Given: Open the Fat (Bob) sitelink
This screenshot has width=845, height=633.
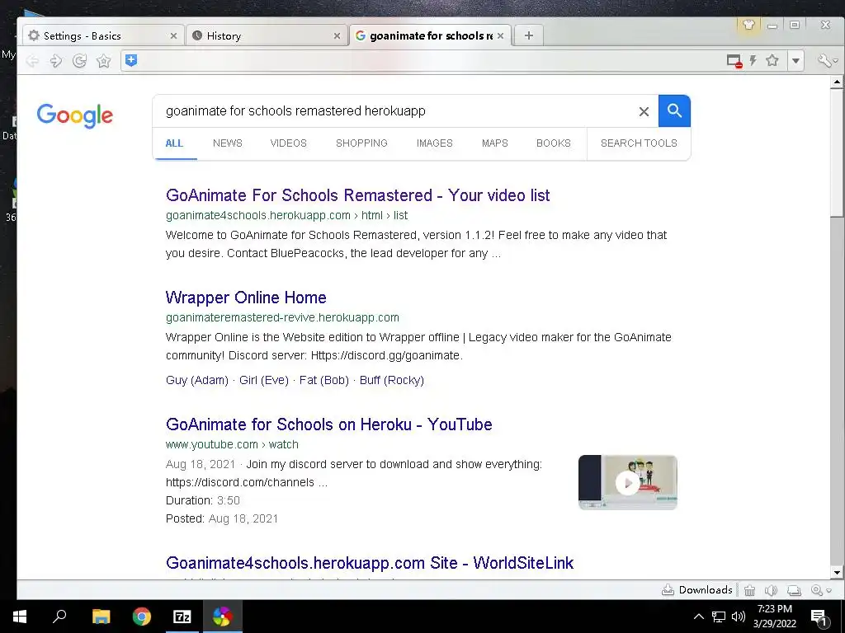Looking at the screenshot, I should 323,380.
